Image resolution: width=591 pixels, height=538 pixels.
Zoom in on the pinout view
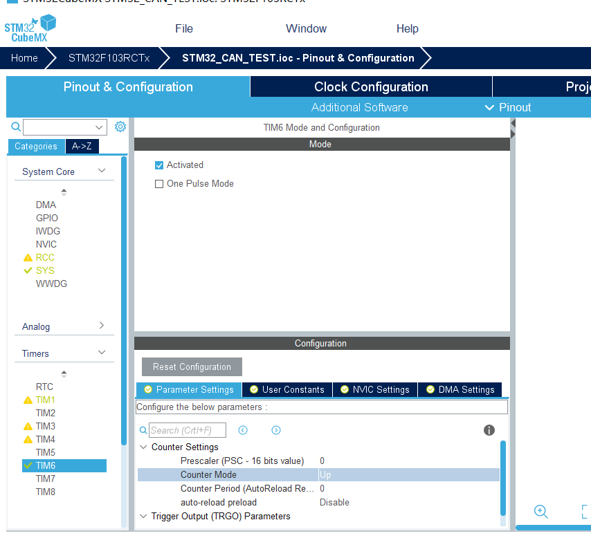(541, 512)
